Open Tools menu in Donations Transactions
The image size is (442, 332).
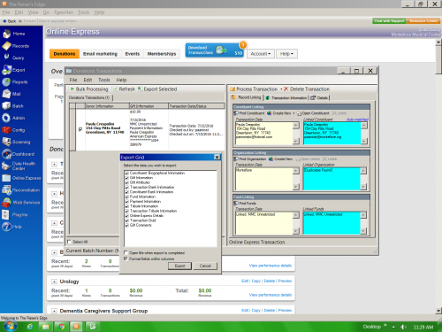[x=104, y=80]
